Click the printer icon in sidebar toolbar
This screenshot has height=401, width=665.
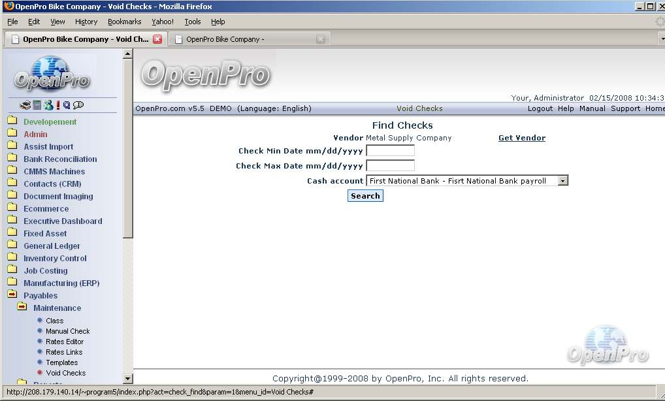(25, 105)
